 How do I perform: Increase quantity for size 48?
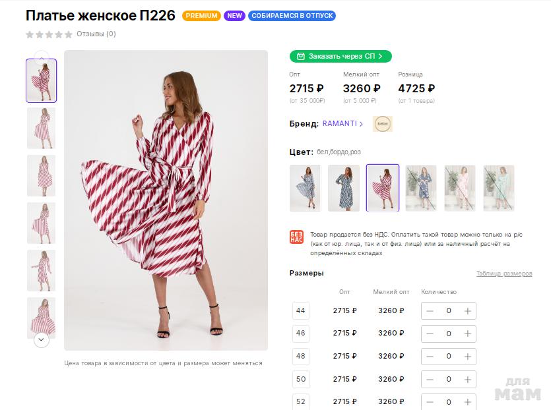click(467, 357)
